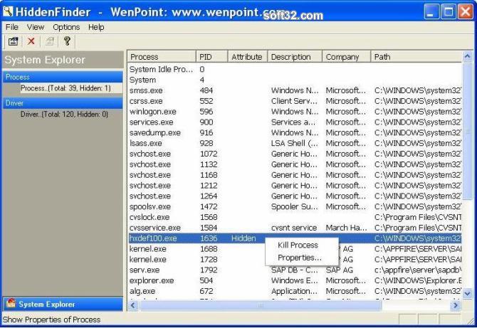Viewport: 477px width, 328px height.
Task: Select Process (Total: 39, Hidden: 1) item
Action: pyautogui.click(x=65, y=88)
